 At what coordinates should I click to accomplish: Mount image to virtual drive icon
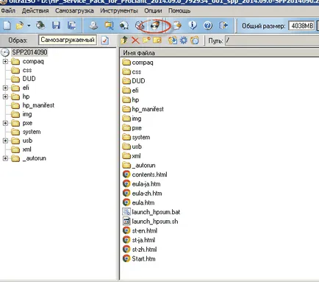140,25
